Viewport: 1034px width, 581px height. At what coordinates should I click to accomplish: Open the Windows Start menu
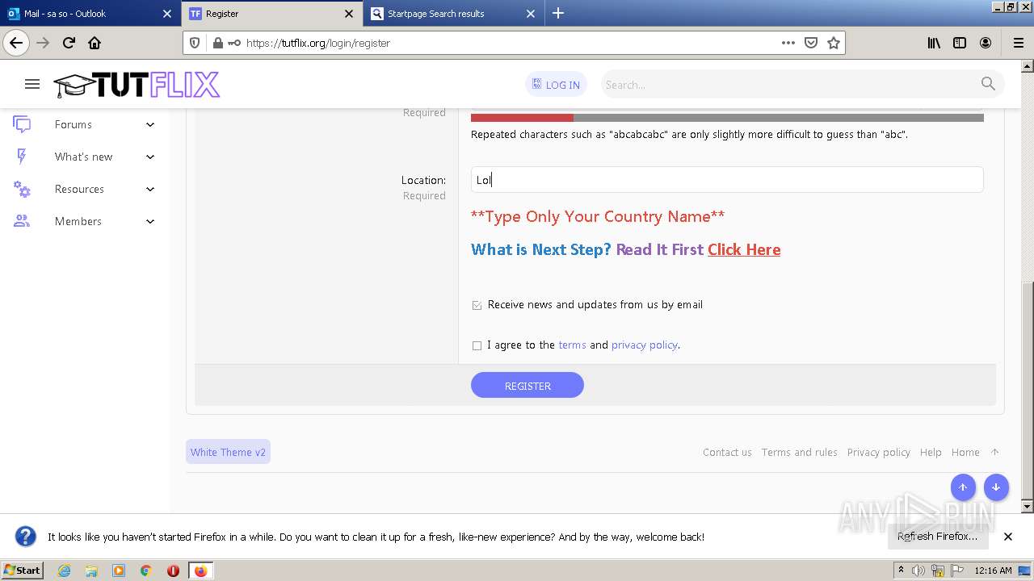click(22, 571)
